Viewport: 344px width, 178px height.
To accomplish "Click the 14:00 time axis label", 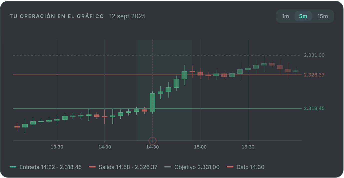I will (x=105, y=147).
